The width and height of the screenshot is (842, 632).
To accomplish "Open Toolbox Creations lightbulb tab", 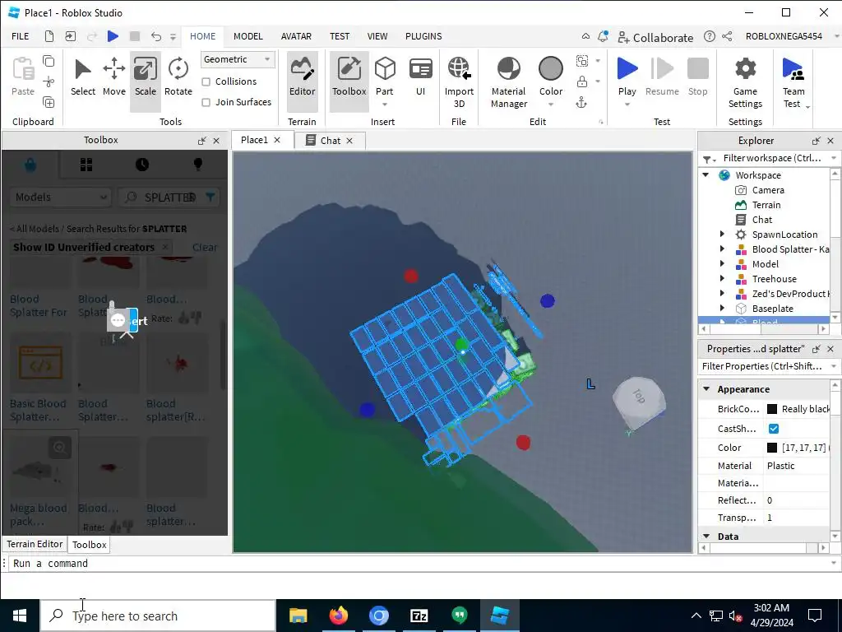I will 198,165.
